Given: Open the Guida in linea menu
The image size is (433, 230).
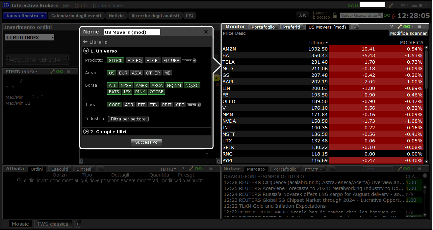Looking at the screenshot, I should point(108,6).
